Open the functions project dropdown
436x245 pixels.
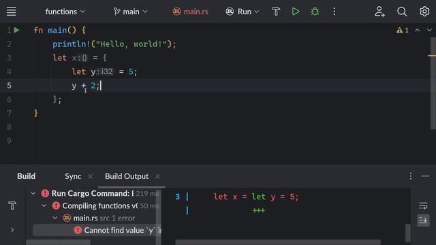pos(65,12)
